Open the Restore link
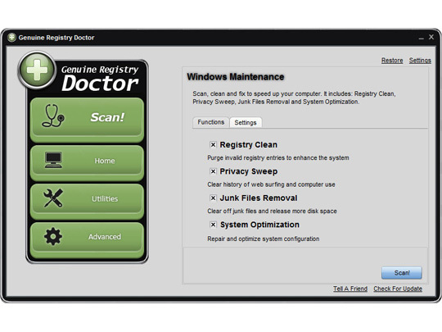442x332 pixels. tap(392, 61)
